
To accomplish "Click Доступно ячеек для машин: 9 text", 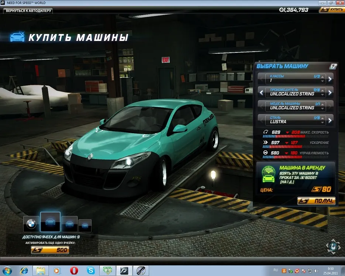I will tap(51, 237).
